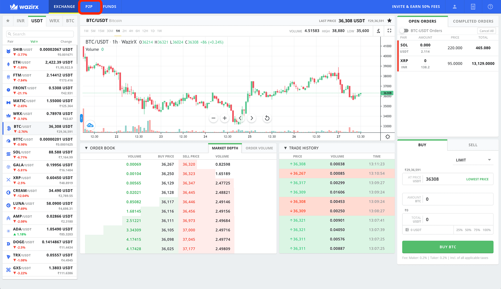Image resolution: width=501 pixels, height=289 pixels.
Task: Open the user profile icon
Action: pyautogui.click(x=455, y=7)
